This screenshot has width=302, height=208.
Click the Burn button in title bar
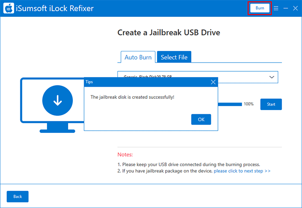(x=260, y=8)
